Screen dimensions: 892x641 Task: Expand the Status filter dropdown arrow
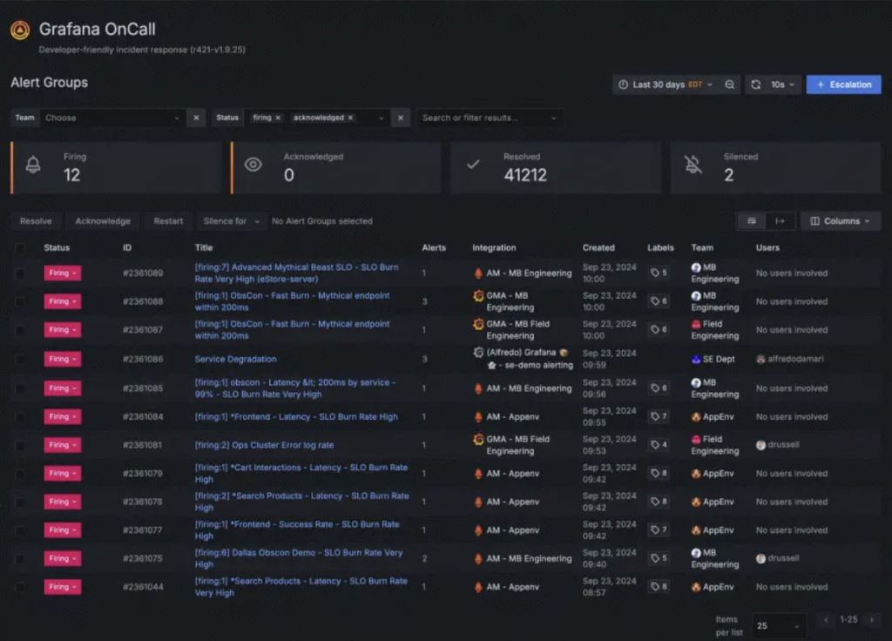[x=382, y=118]
